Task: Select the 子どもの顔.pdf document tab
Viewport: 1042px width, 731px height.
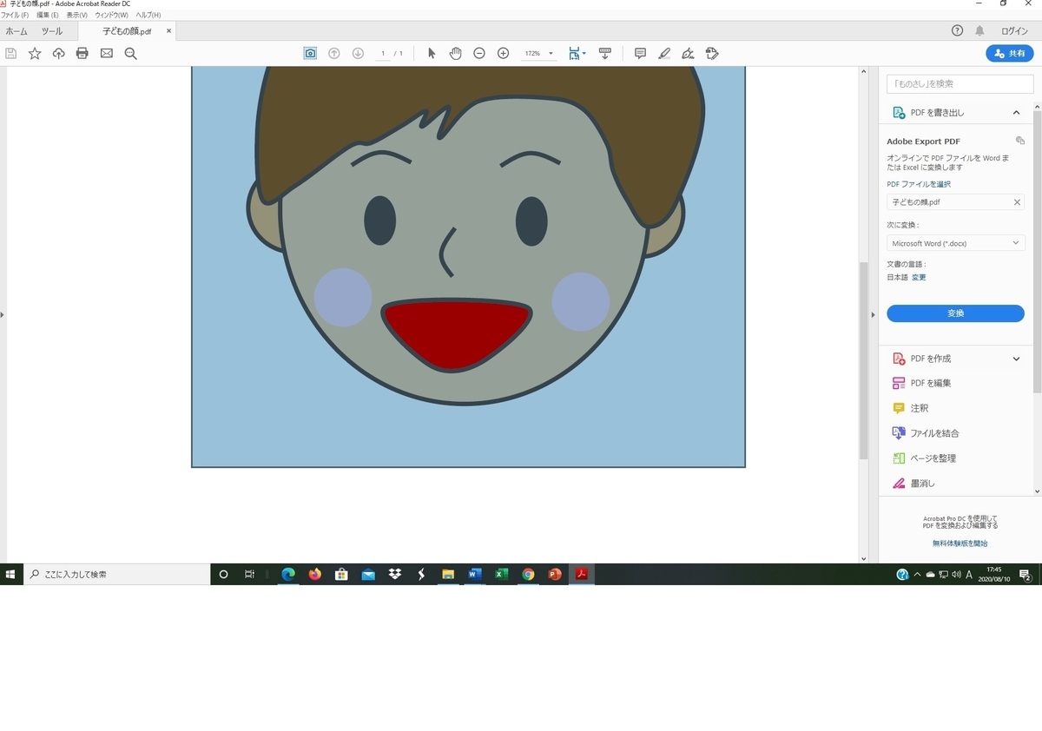Action: (x=127, y=31)
